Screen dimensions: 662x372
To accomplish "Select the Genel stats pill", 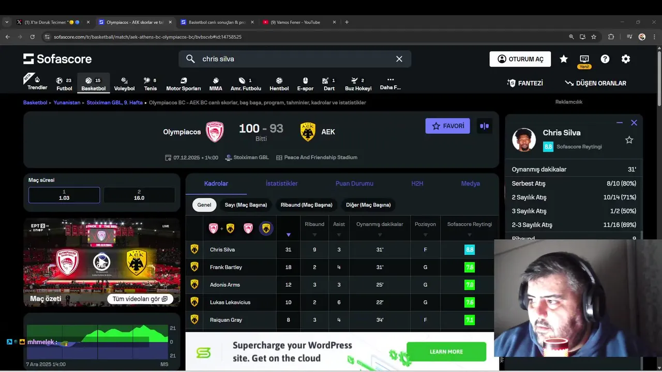I will click(x=204, y=205).
